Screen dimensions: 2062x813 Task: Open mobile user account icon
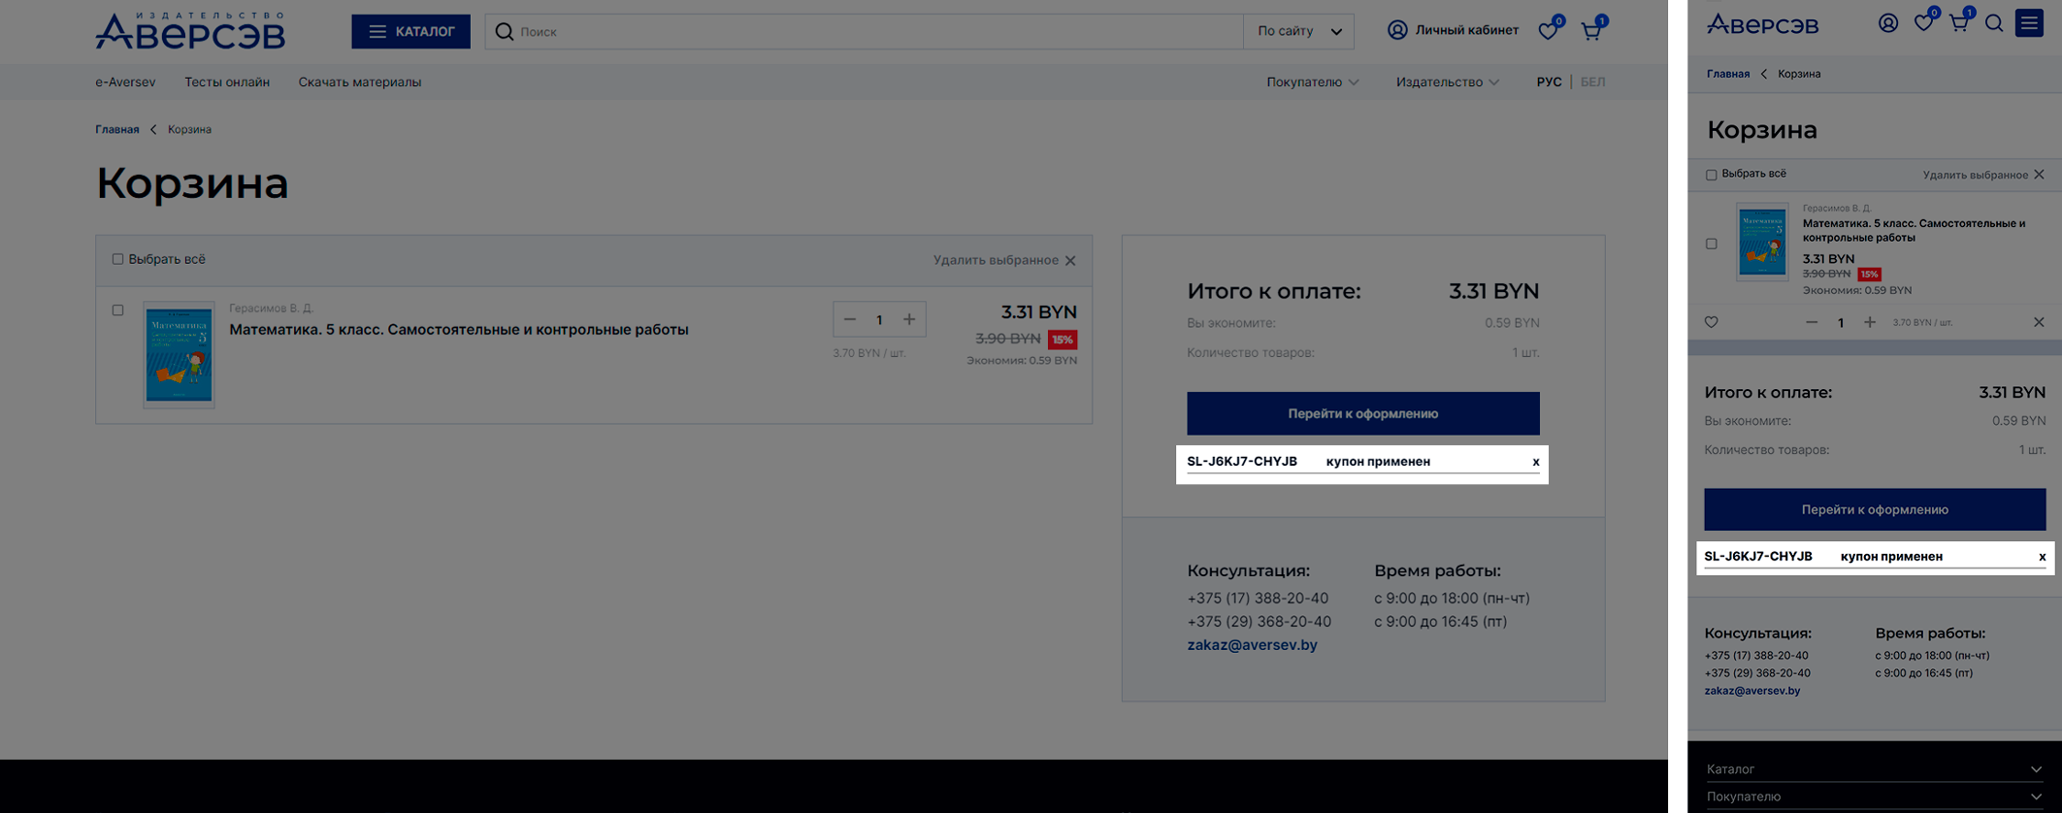(x=1887, y=23)
